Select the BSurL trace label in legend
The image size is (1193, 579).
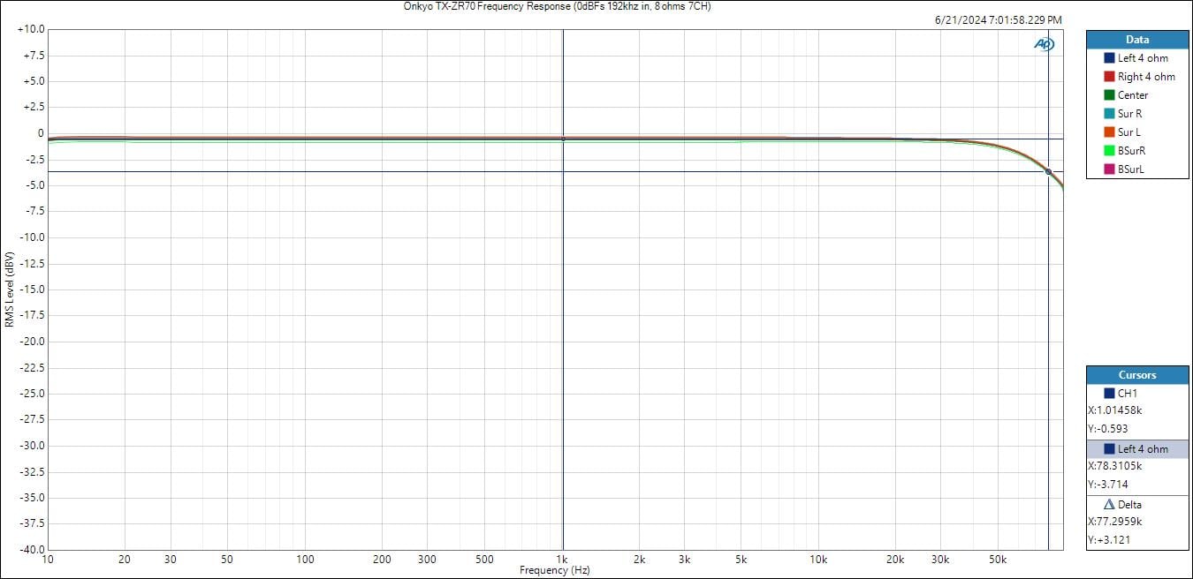pos(1131,169)
